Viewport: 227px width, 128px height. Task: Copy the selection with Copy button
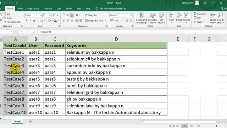pos(8,18)
